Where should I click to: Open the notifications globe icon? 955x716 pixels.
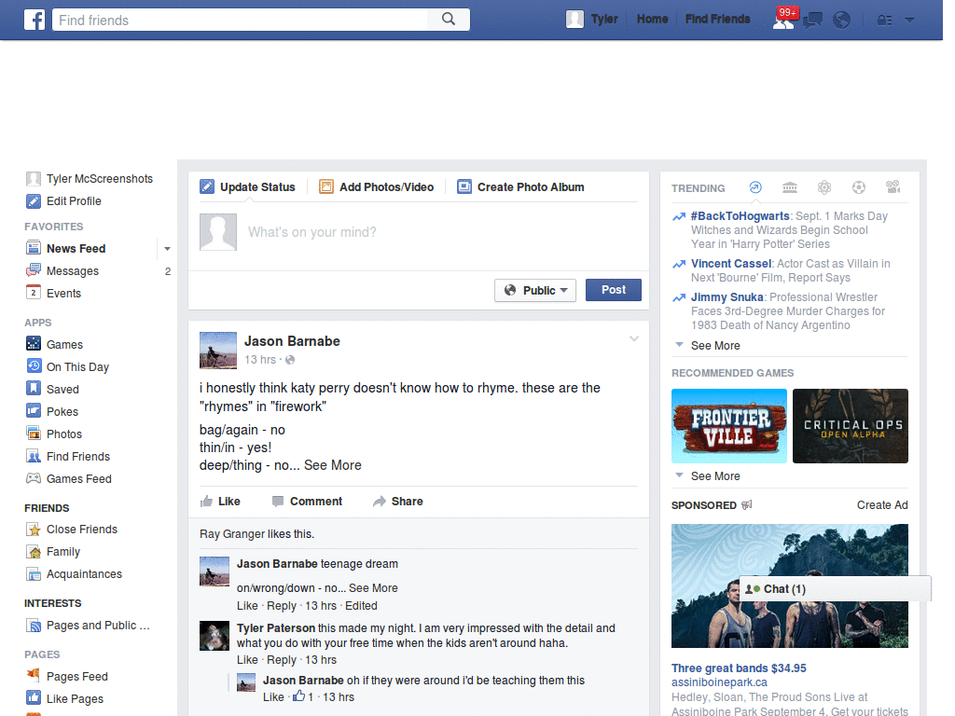(842, 21)
